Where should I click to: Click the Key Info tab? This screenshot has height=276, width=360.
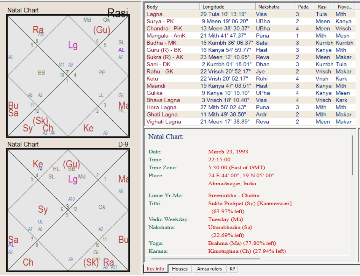point(155,269)
